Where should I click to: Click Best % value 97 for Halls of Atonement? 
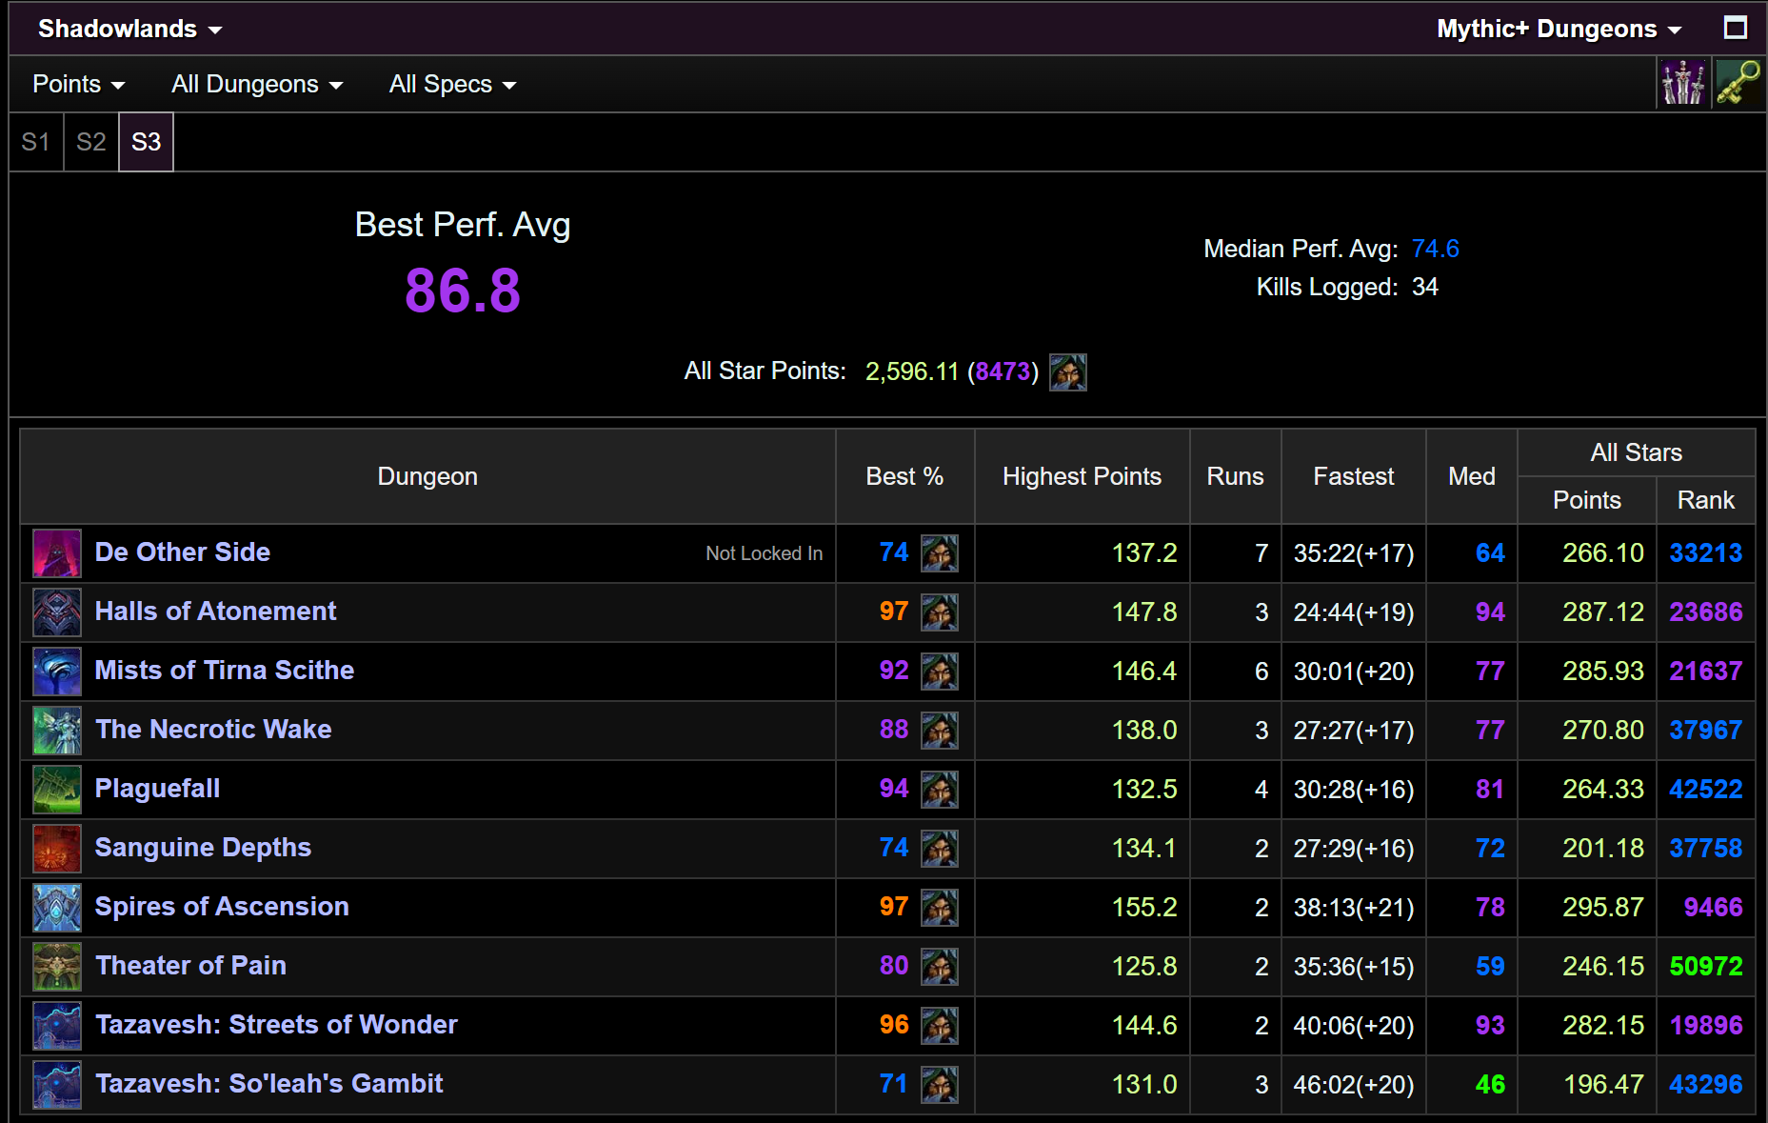pos(894,612)
